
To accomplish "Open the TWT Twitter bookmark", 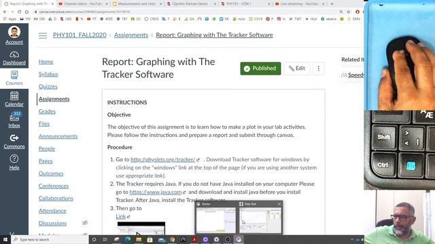I will point(295,19).
